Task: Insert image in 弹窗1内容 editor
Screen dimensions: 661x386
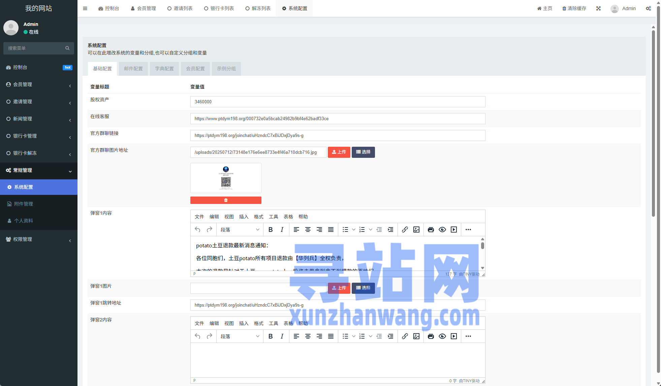Action: (x=416, y=230)
